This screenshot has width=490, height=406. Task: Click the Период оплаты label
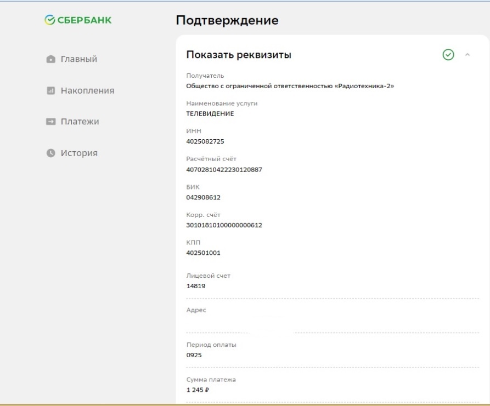(x=211, y=345)
